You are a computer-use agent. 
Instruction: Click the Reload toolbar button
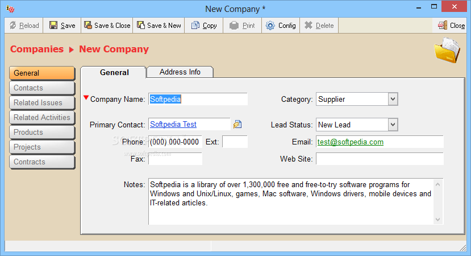coord(24,26)
